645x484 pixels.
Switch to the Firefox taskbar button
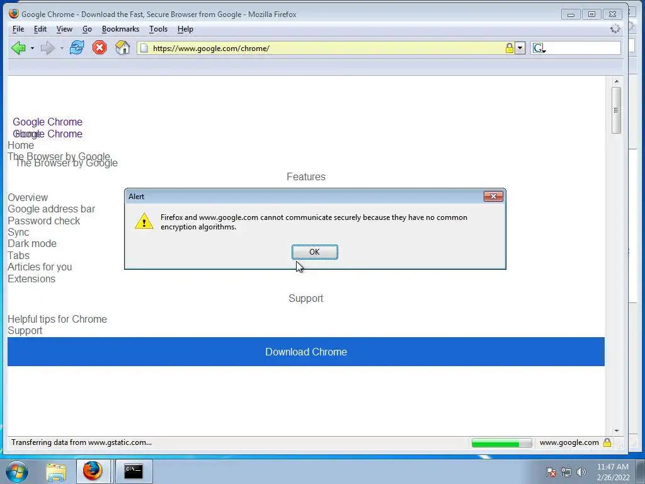(93, 471)
